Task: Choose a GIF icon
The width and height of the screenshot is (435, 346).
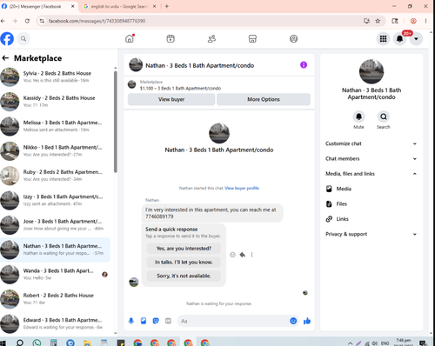Action: tap(168, 321)
